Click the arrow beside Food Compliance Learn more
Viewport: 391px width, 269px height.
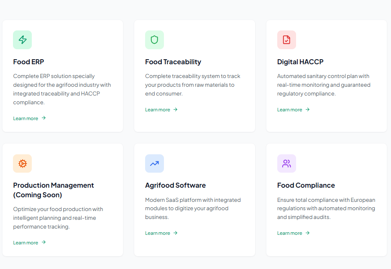(308, 233)
